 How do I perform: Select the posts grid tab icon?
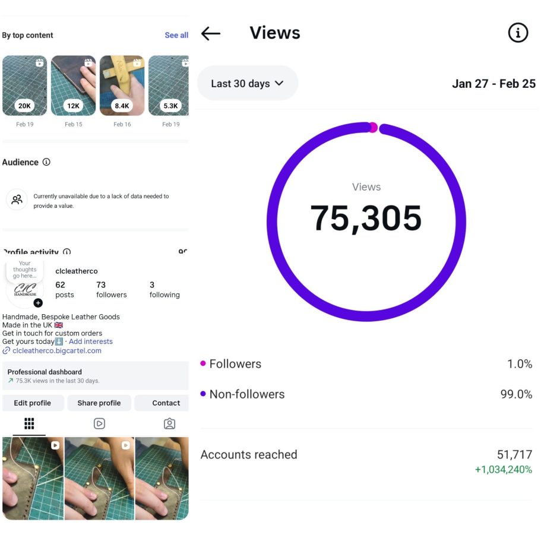tap(29, 423)
